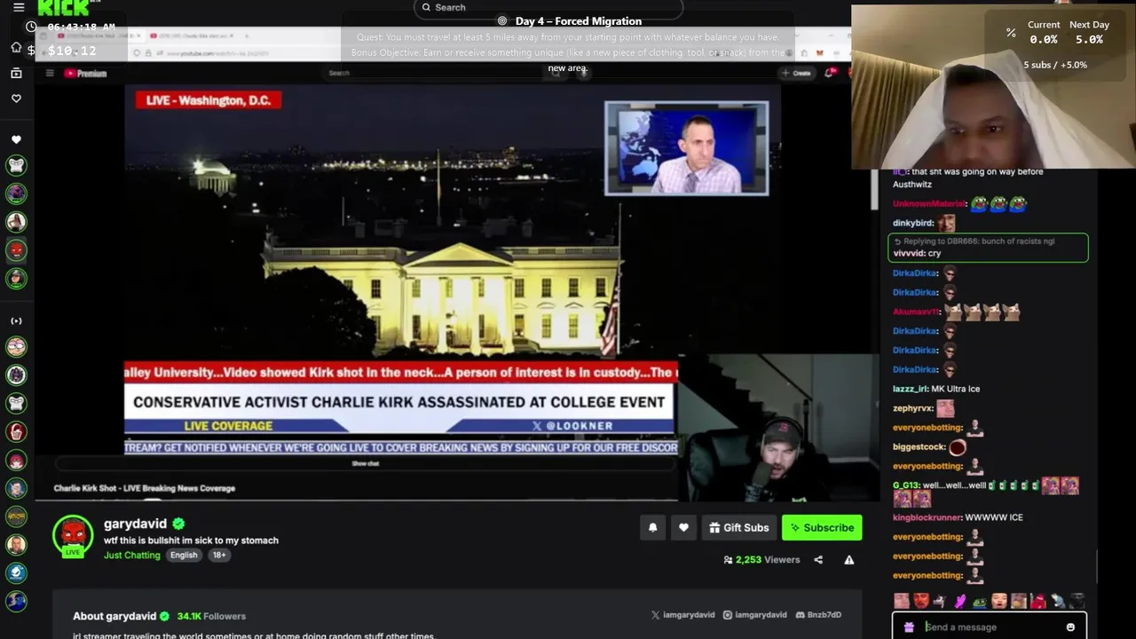
Task: Click the biggestcock username in chat
Action: pyautogui.click(x=919, y=447)
